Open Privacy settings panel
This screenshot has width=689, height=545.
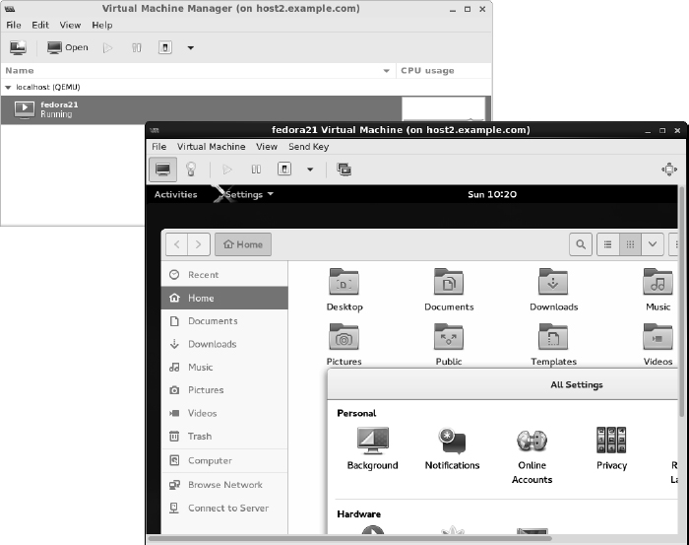[x=611, y=447]
